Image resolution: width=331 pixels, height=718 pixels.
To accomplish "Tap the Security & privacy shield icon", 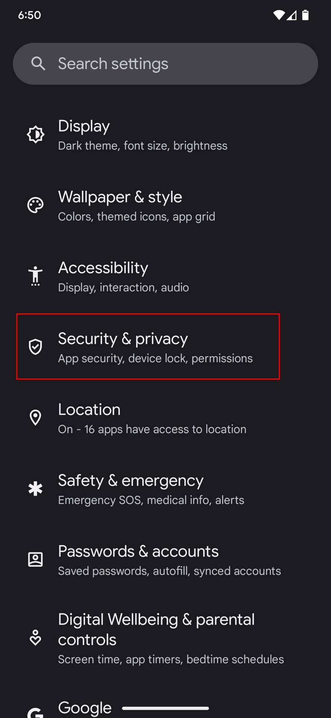I will pyautogui.click(x=35, y=347).
